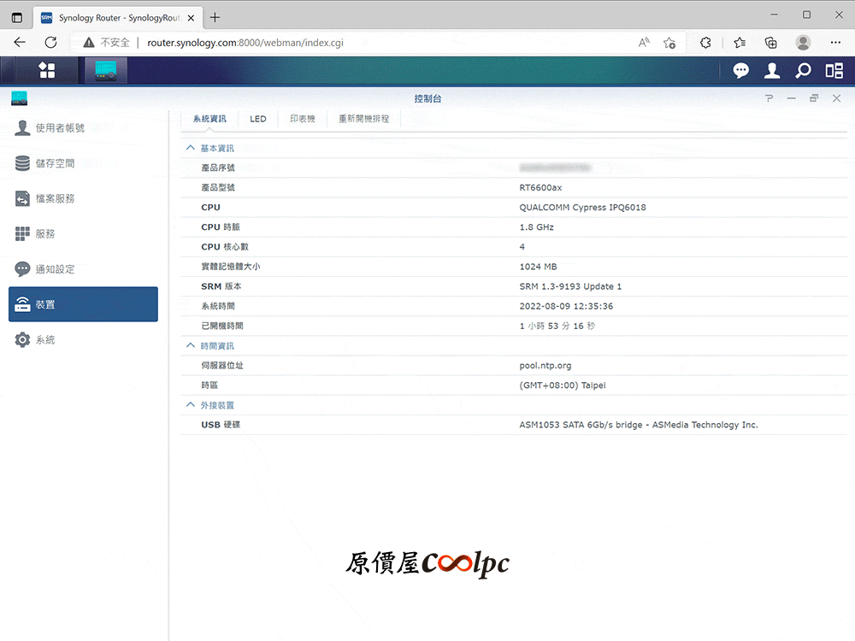The image size is (855, 641).
Task: Click the help question mark in 控制台
Action: pyautogui.click(x=769, y=98)
